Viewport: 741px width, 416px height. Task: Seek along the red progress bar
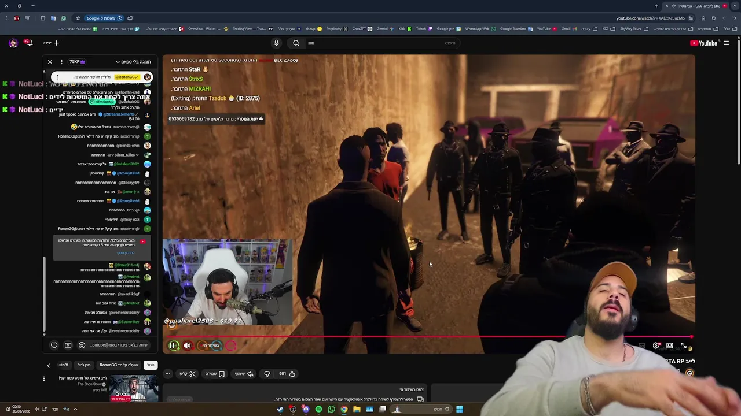point(428,337)
